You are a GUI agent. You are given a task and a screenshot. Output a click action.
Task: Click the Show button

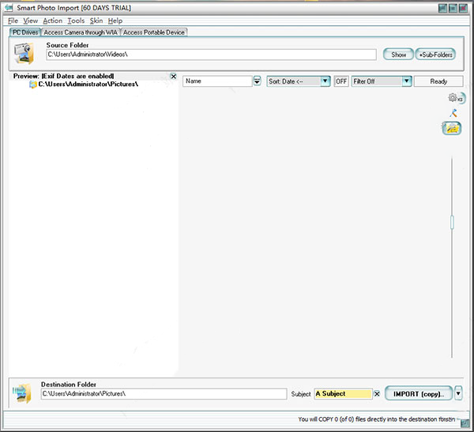398,54
